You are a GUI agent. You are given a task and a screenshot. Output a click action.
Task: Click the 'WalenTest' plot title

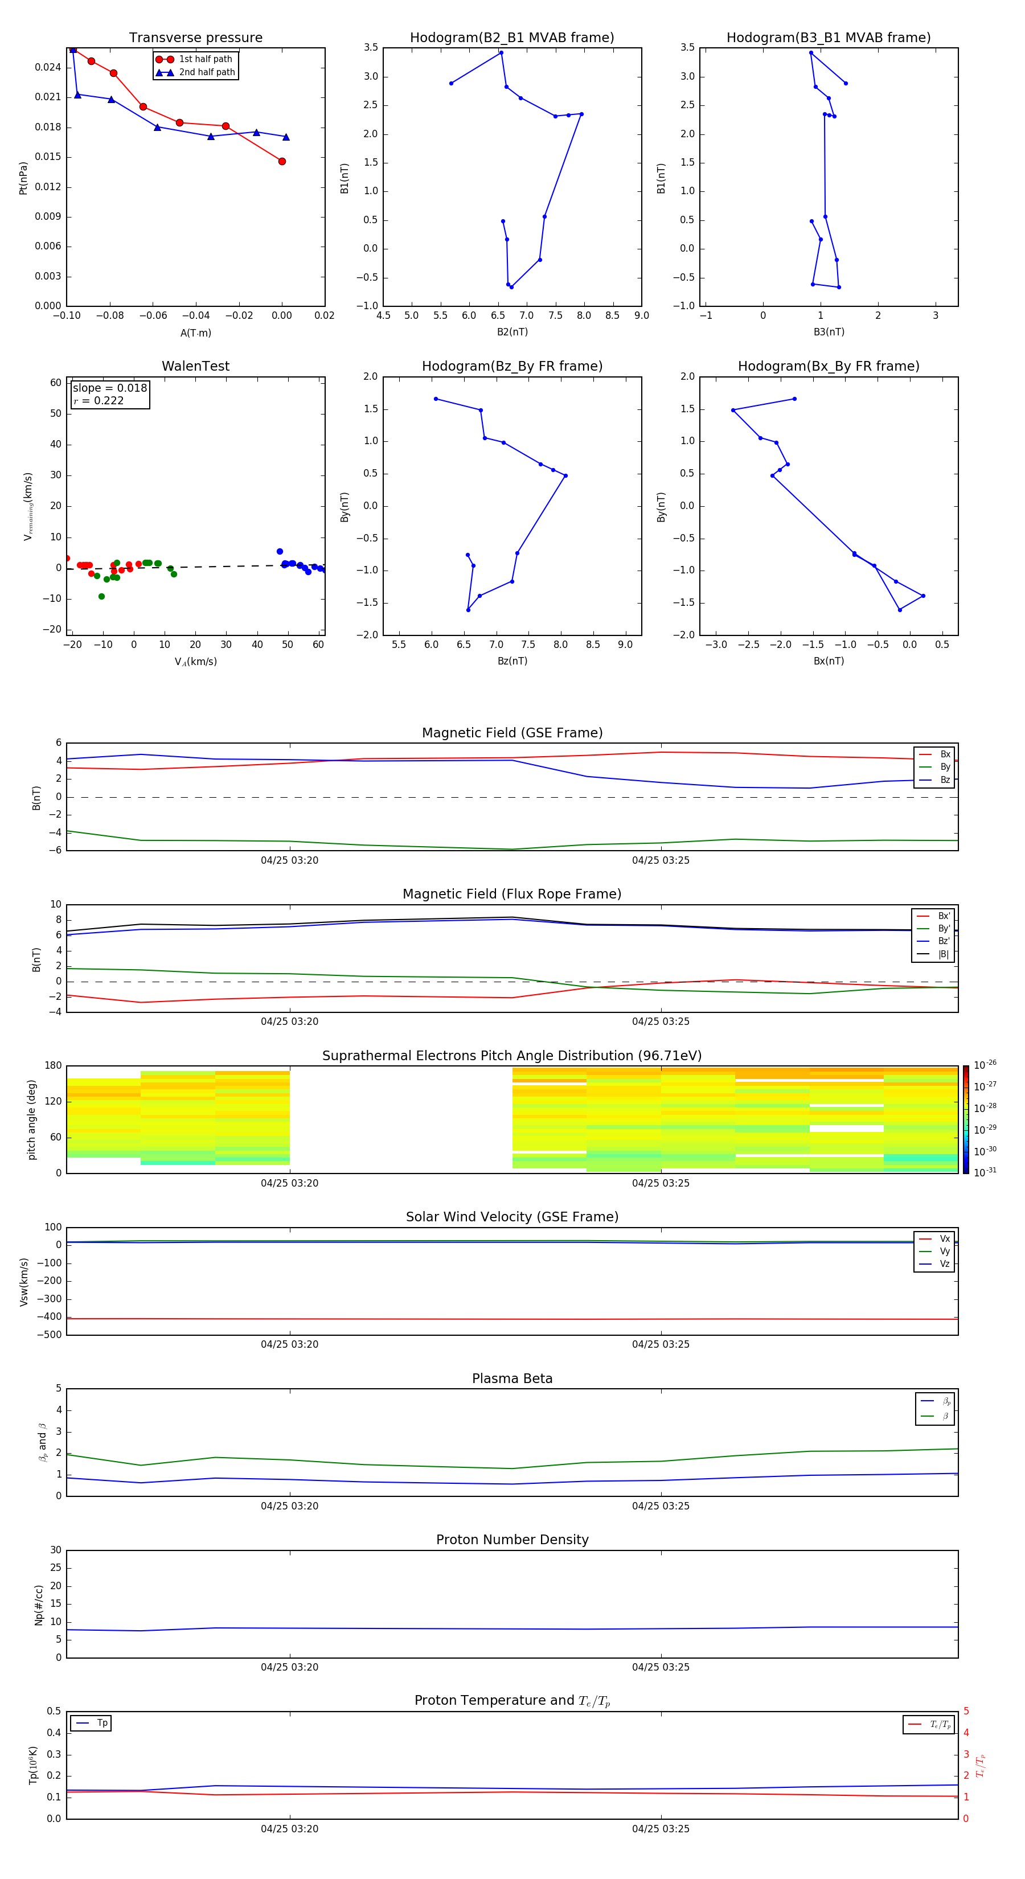click(x=195, y=366)
